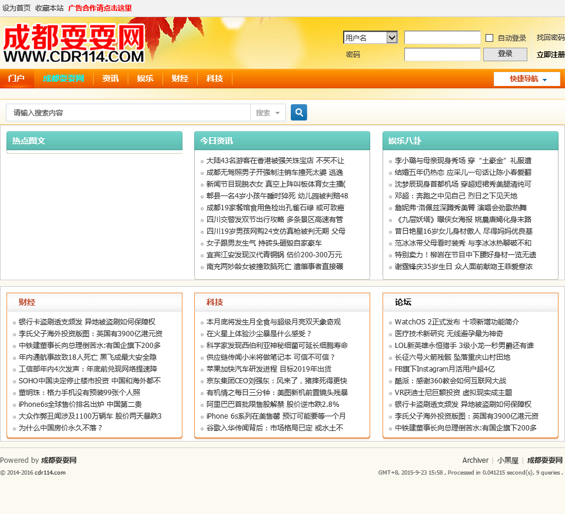Click the blue magnifier search icon
Image resolution: width=565 pixels, height=514 pixels.
click(x=298, y=112)
